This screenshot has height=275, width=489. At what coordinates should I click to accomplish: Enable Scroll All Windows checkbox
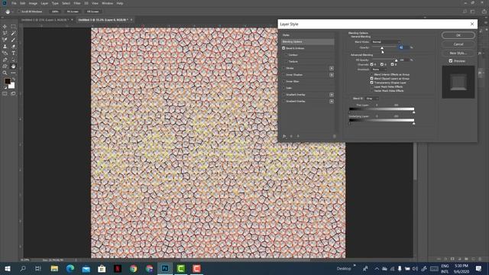18,11
